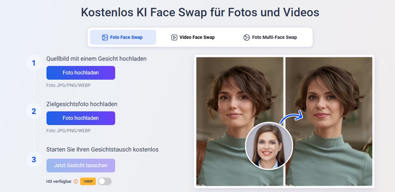Screen dimensions: 395x192
Task: Click the orange 1080P badge
Action: [x=88, y=181]
